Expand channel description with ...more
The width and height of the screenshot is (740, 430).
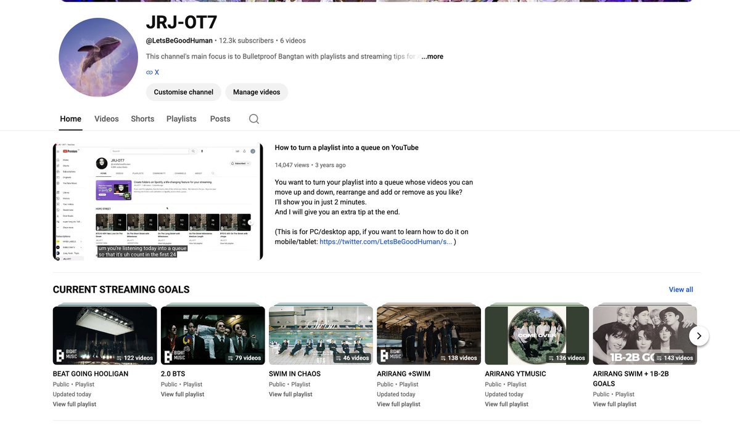coord(432,57)
